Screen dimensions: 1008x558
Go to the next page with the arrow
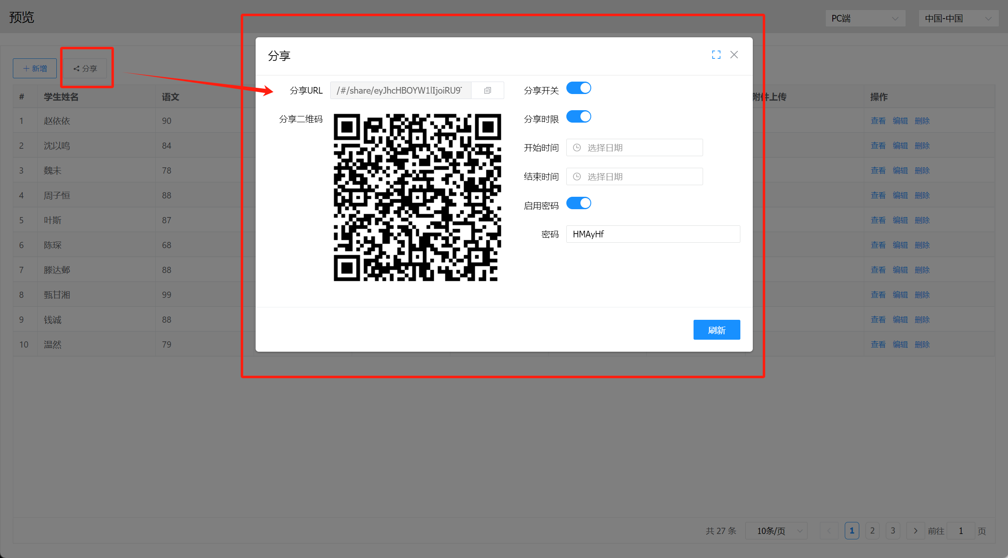pos(915,531)
